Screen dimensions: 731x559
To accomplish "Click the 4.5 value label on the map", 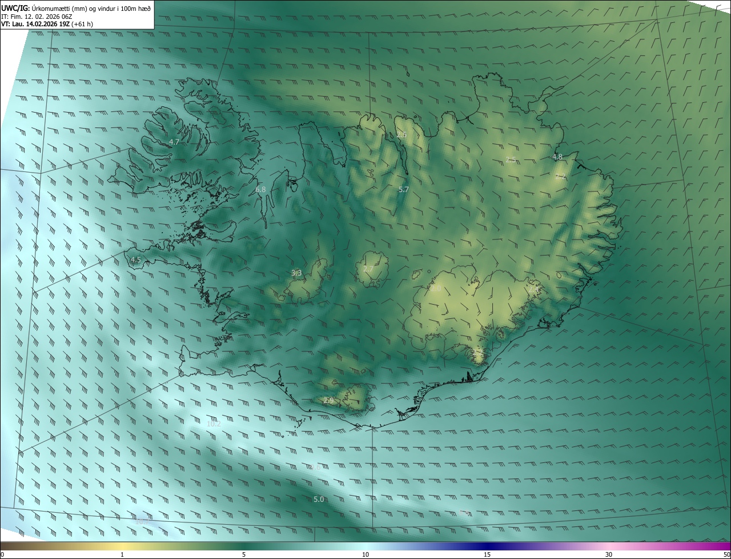I will (135, 259).
